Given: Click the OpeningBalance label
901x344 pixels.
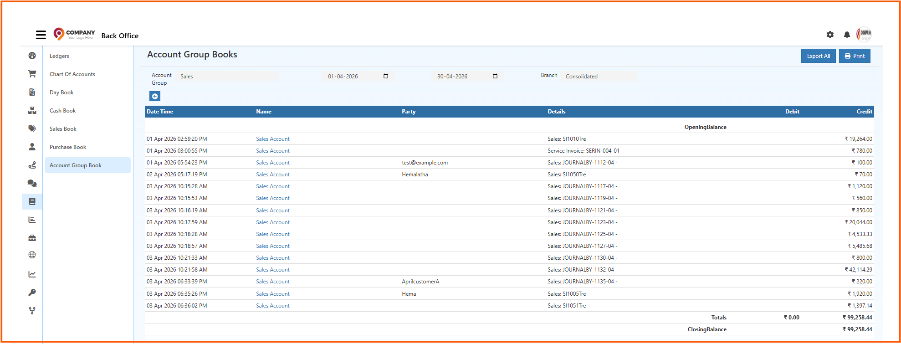Looking at the screenshot, I should 705,127.
